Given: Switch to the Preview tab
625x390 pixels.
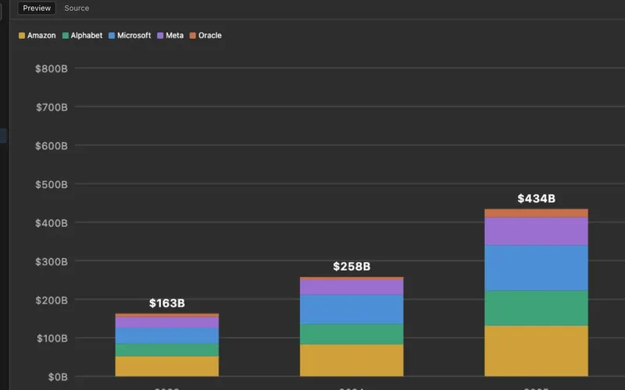Looking at the screenshot, I should 37,8.
